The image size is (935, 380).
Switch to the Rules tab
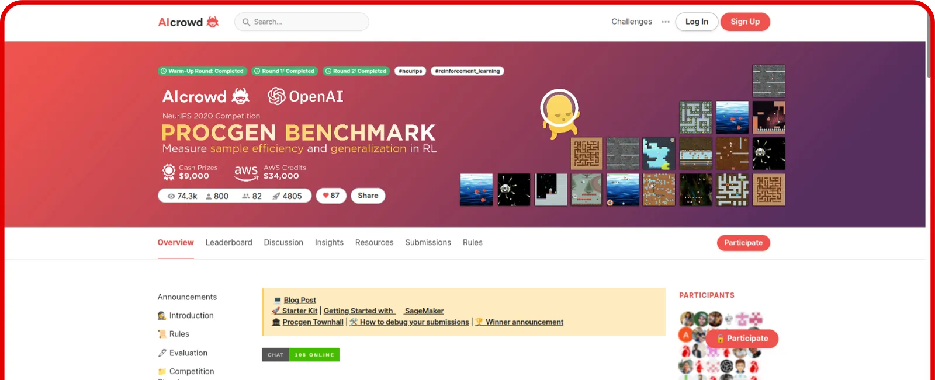473,243
